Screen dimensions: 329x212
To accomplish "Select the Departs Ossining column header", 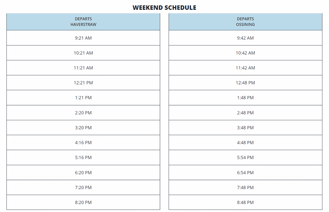I will click(245, 22).
